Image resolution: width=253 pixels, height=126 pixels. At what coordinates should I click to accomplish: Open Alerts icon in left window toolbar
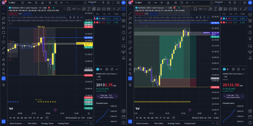tap(56, 3)
